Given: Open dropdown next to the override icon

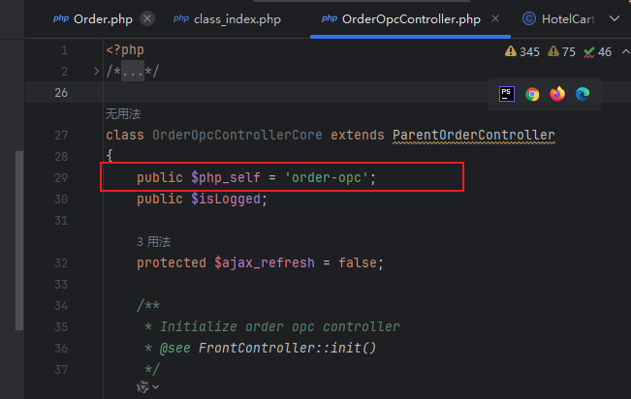Looking at the screenshot, I should click(156, 387).
